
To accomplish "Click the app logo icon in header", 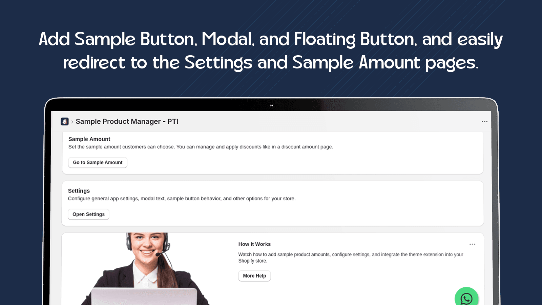I will [x=65, y=121].
